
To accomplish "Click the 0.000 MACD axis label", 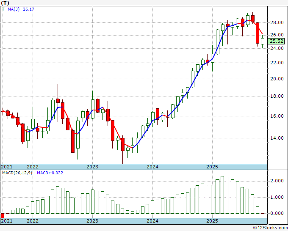I will click(277, 213).
